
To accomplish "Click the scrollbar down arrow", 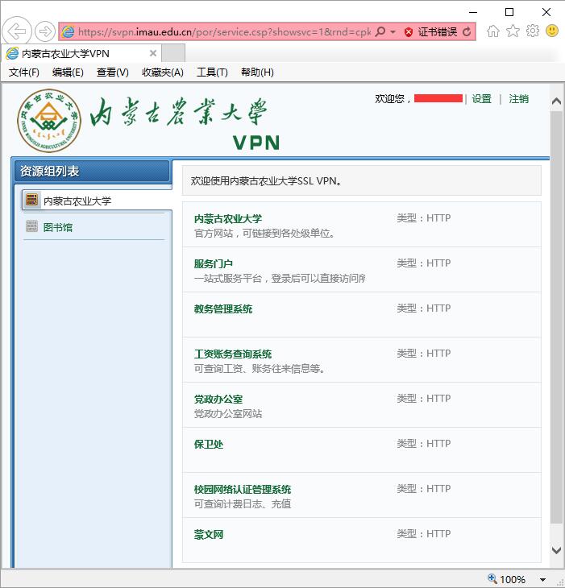I will 557,550.
